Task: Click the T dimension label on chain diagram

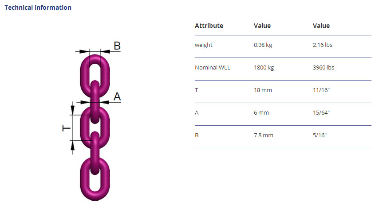Action: click(x=66, y=128)
